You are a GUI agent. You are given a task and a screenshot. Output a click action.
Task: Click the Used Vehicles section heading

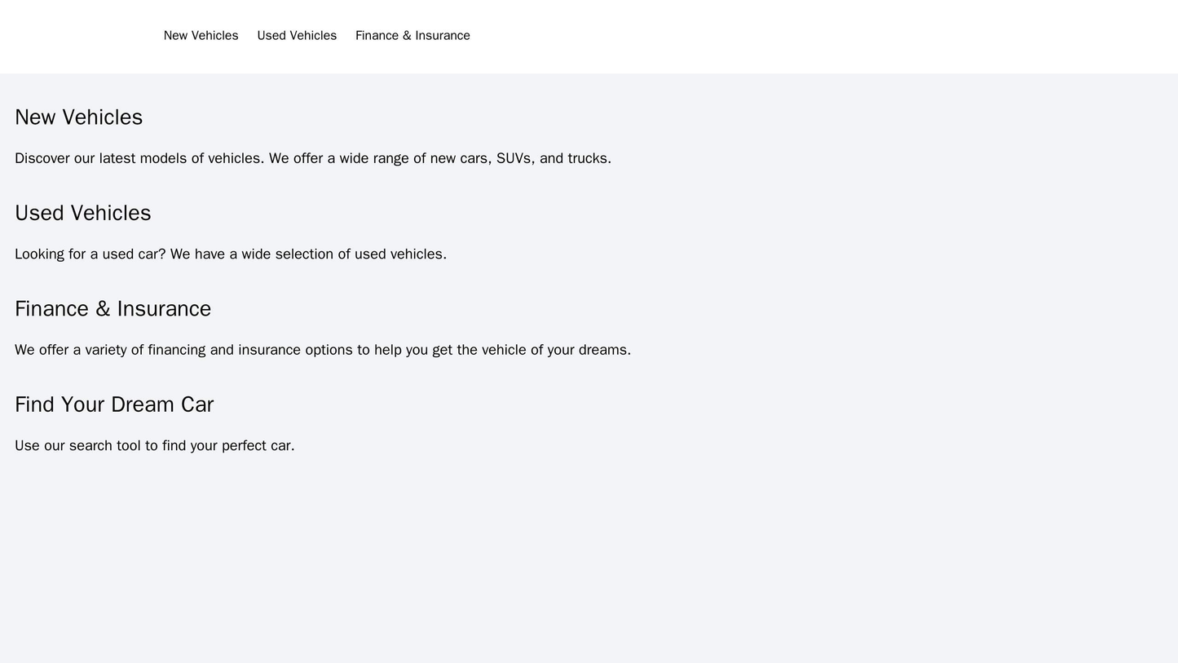(82, 213)
